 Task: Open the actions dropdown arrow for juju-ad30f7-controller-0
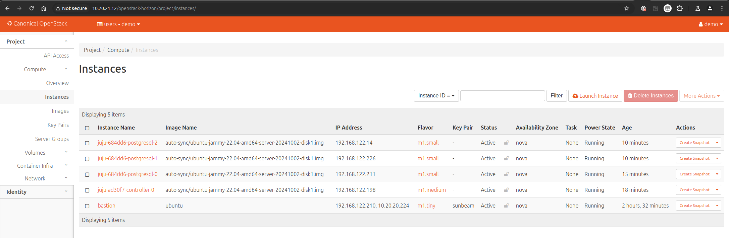[x=717, y=190]
